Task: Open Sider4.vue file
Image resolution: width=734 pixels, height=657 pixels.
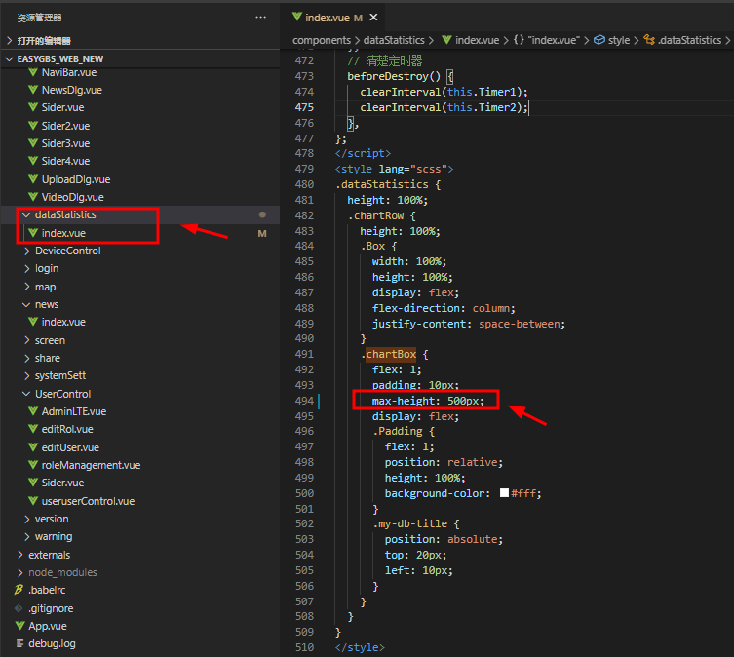Action: point(65,161)
